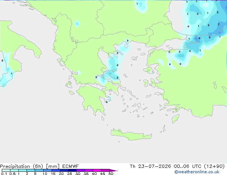Screen dimensions: 227x175
Task: Click the '15' legend scale label
Action: tap(53, 174)
